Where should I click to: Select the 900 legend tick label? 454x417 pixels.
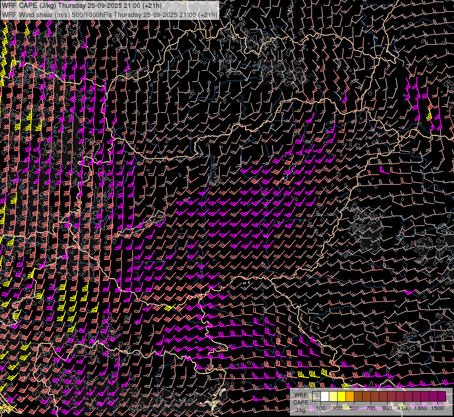387,408
